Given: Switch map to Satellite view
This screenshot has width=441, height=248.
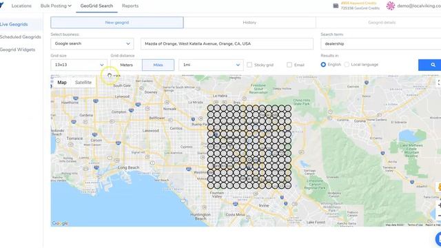Looking at the screenshot, I should coord(83,83).
